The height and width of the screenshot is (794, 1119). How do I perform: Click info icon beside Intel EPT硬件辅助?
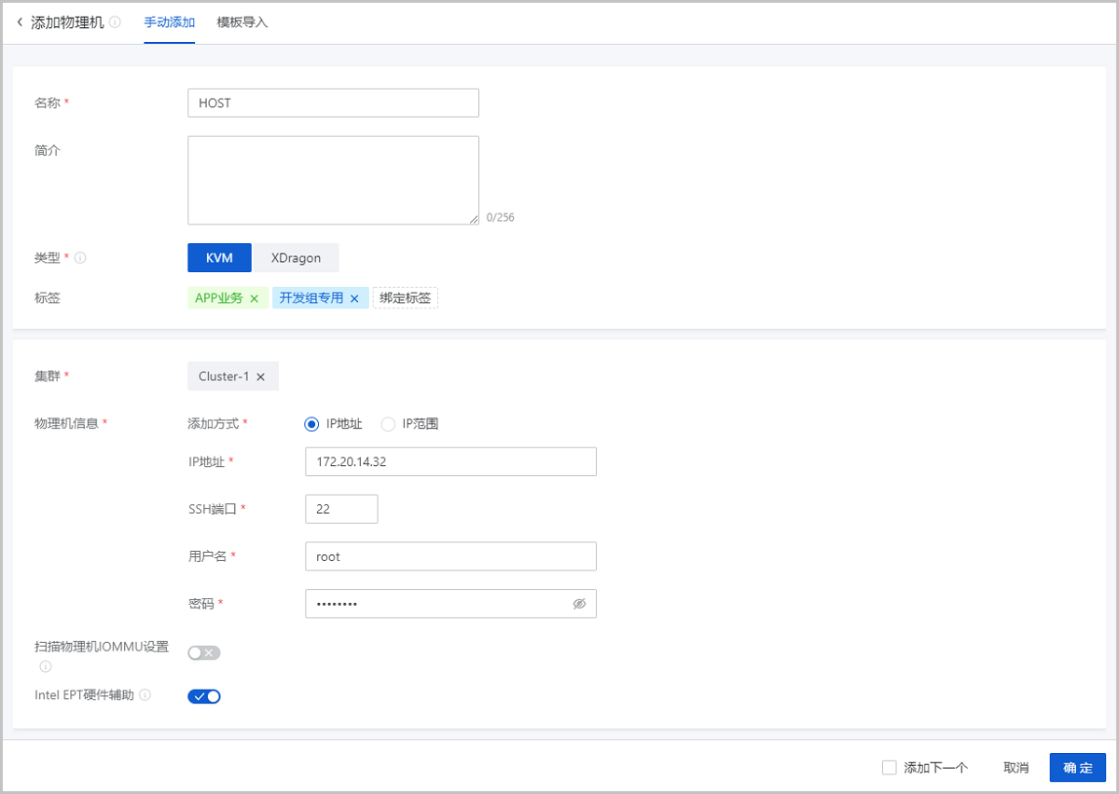(x=145, y=695)
